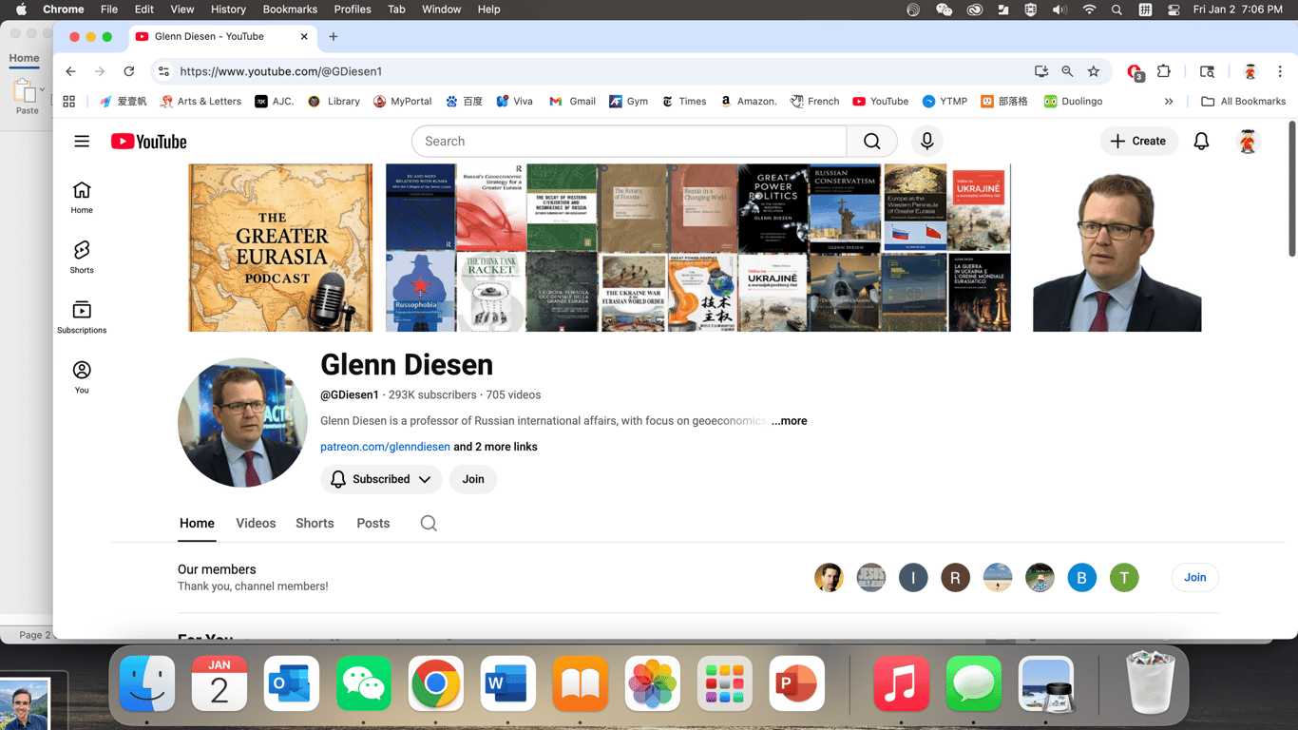Open the Bookmarks menu in the macOS menu bar
The image size is (1298, 730).
click(x=290, y=10)
